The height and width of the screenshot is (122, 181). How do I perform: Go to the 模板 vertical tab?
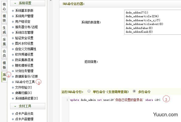coord(4,65)
